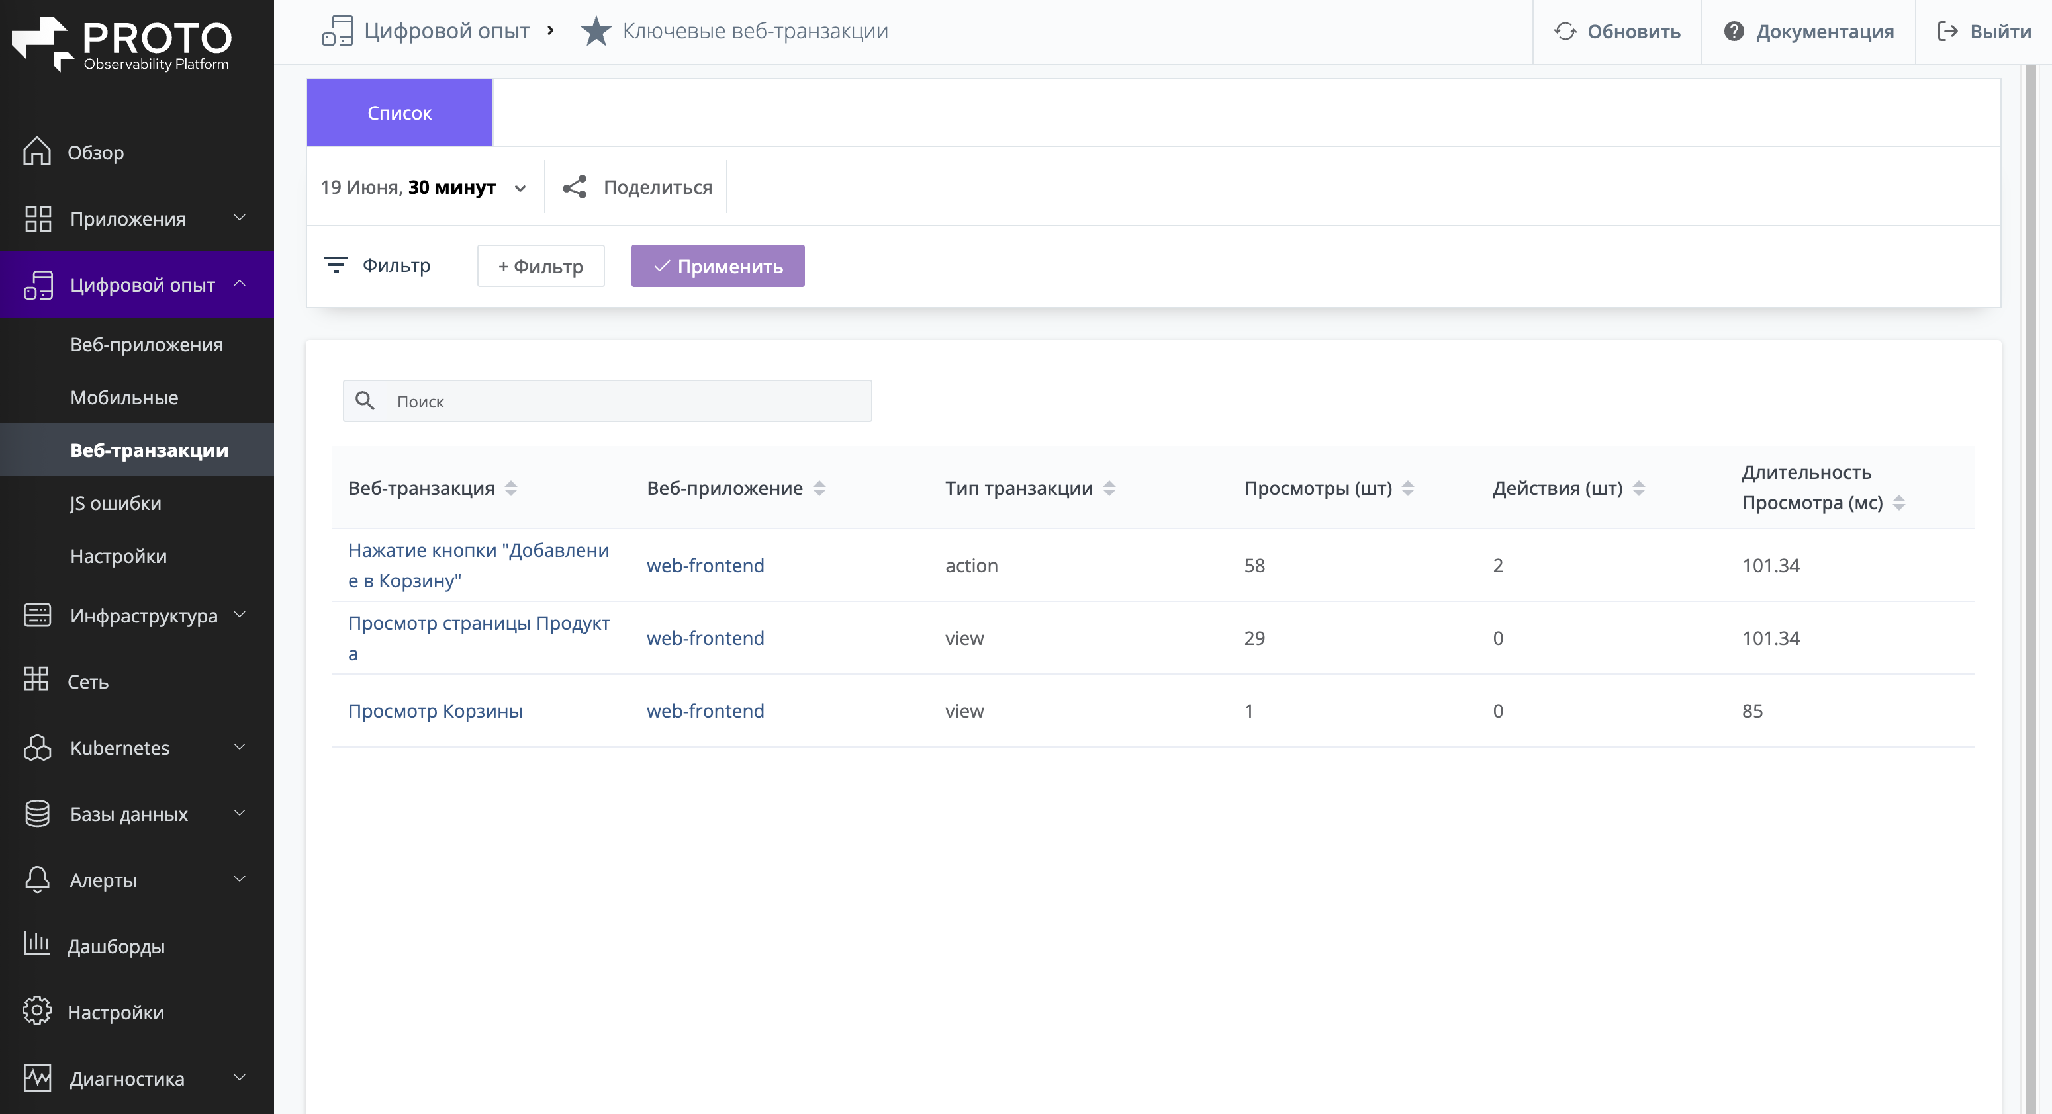The image size is (2052, 1114).
Task: Open web-frontend link in Просмотр Корзины row
Action: tap(705, 710)
